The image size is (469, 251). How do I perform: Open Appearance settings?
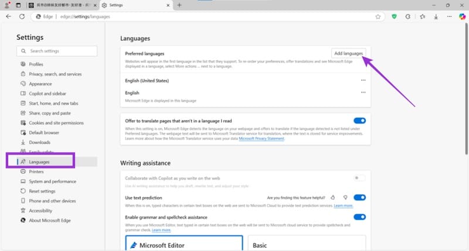[x=40, y=84]
